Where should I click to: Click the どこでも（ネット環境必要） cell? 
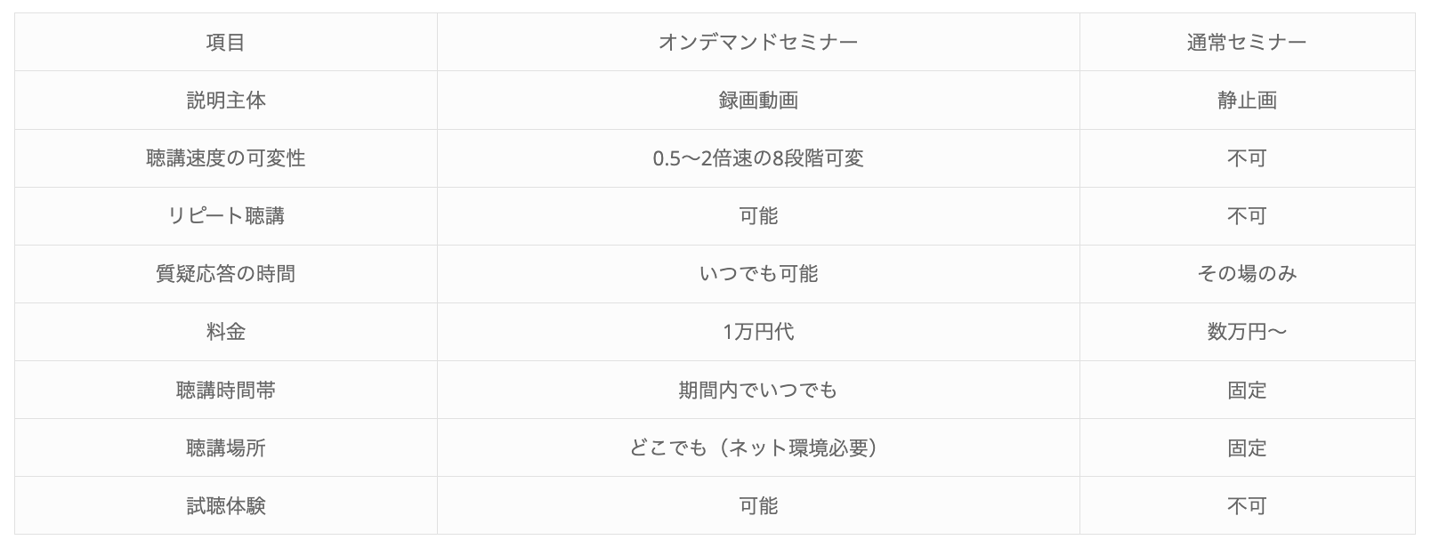[x=758, y=447]
